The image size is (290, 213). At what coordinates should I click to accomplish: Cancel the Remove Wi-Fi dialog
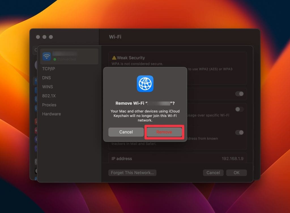[x=126, y=132]
